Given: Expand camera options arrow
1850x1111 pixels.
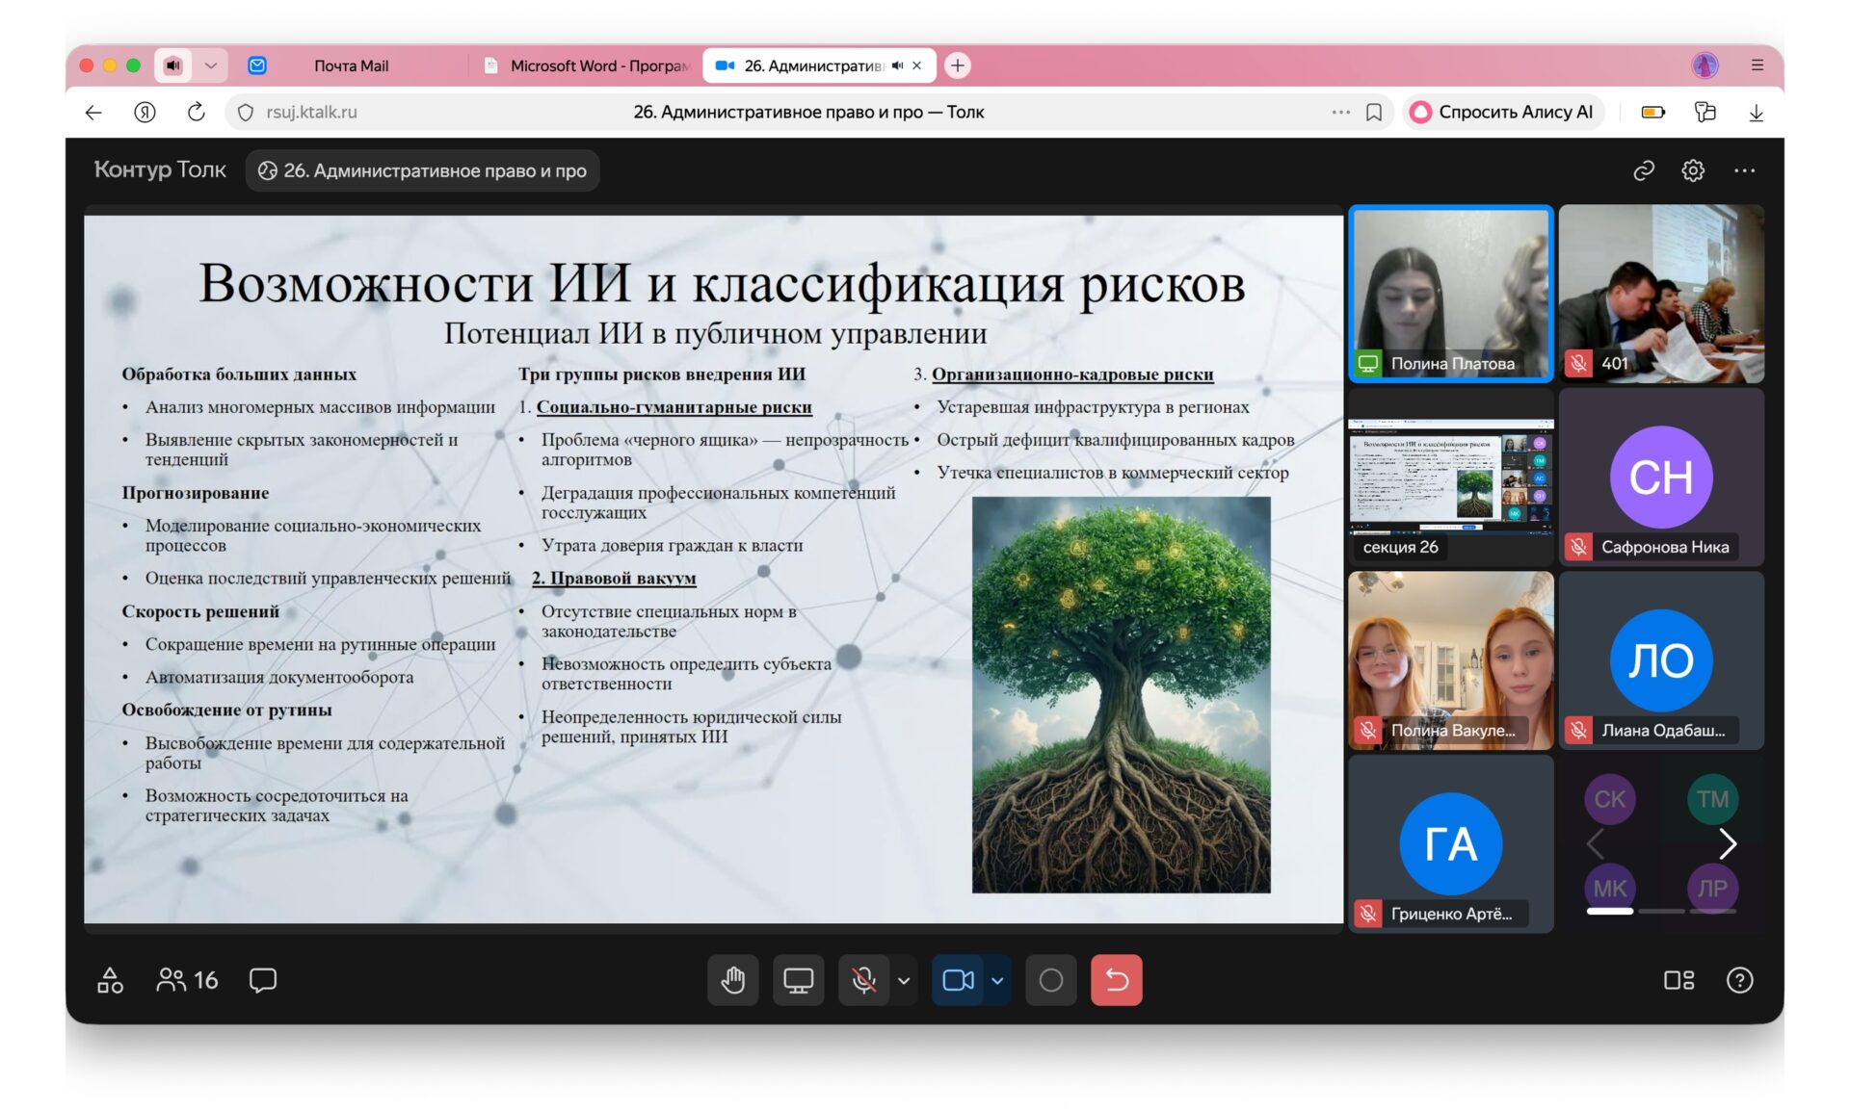Looking at the screenshot, I should click(x=997, y=980).
